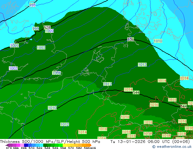Click the '1000' label beneath the 528 label
The width and height of the screenshot is (193, 149).
pos(49,31)
